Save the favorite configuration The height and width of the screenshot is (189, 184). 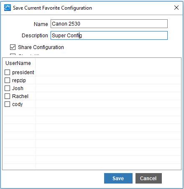point(118,179)
